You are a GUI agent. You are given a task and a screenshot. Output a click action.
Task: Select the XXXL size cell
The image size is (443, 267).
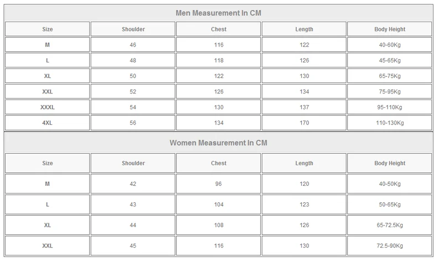(x=48, y=107)
